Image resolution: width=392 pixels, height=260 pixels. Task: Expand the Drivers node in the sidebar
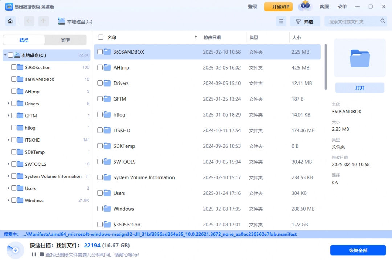8,103
